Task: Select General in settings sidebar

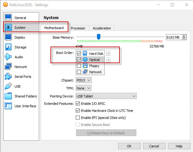Action: tap(20, 18)
